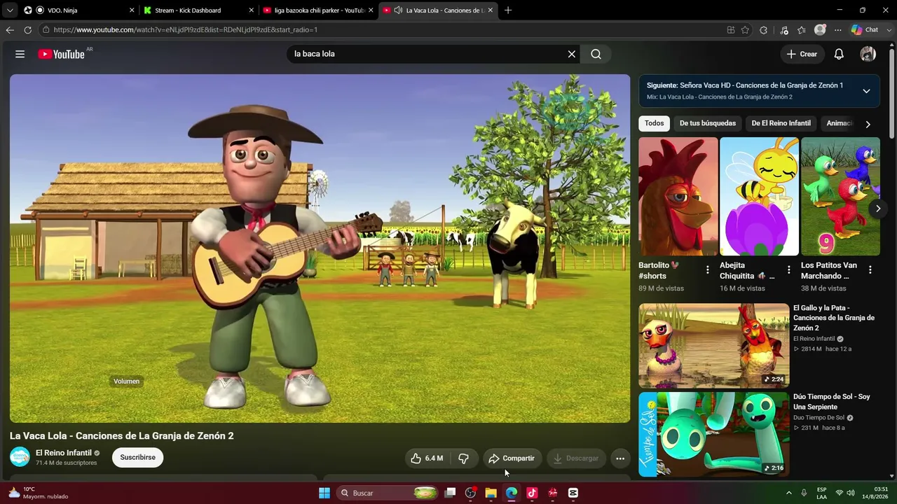Viewport: 897px width, 504px height.
Task: Switch to Stream - Kick Dashboard tab
Action: (x=198, y=10)
